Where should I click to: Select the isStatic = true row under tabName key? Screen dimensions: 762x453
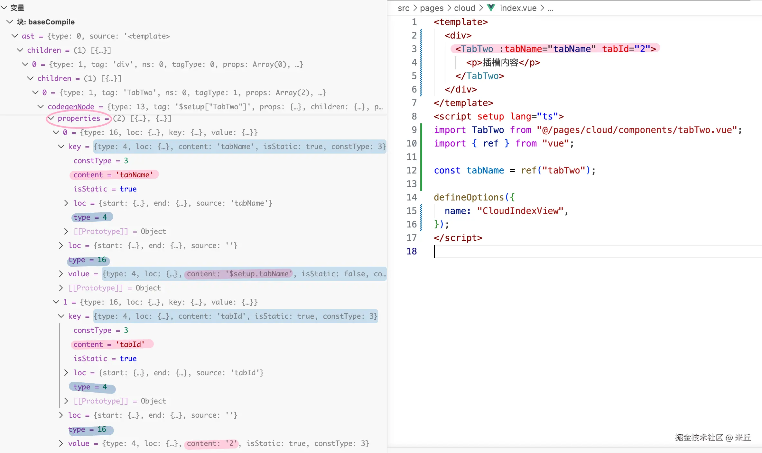(x=105, y=189)
